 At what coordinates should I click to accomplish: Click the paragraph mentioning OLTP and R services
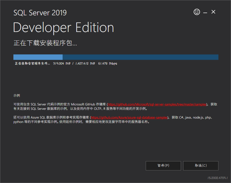click(115, 107)
